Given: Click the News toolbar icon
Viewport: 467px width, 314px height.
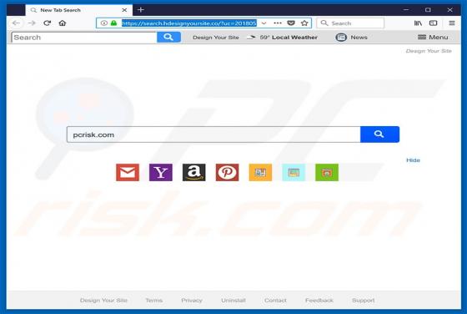Looking at the screenshot, I should tap(341, 38).
